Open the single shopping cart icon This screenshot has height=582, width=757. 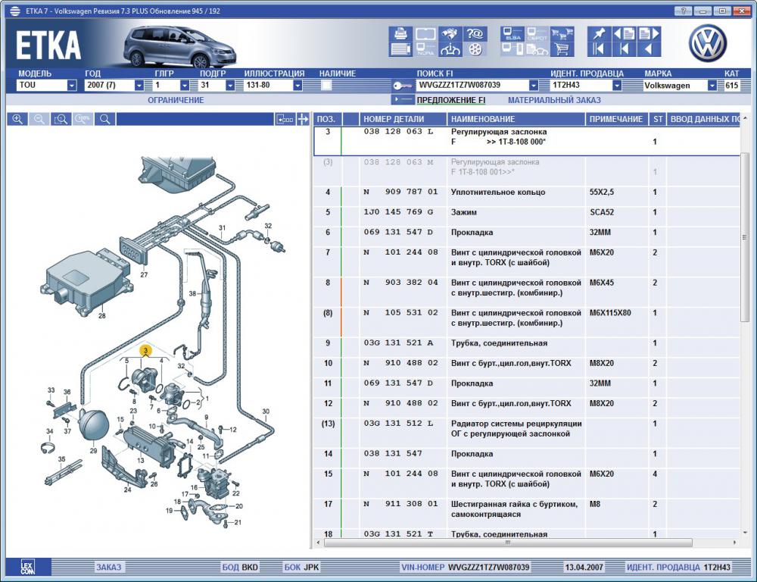pyautogui.click(x=562, y=49)
